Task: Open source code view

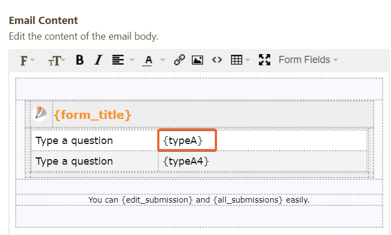Action: point(217,60)
